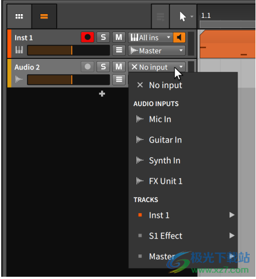Open Audio 2 No input chooser
This screenshot has width=256, height=279.
tap(157, 67)
